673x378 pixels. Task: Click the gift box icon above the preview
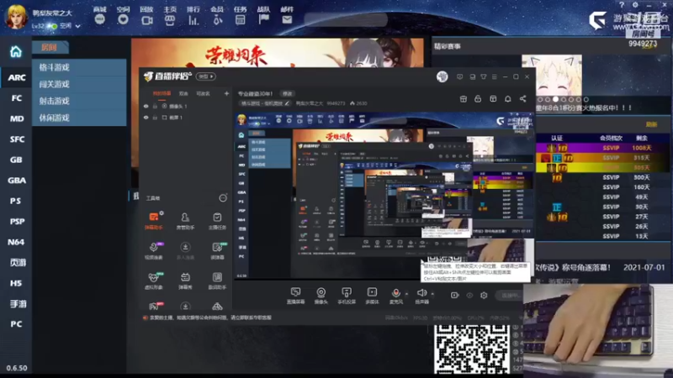464,99
